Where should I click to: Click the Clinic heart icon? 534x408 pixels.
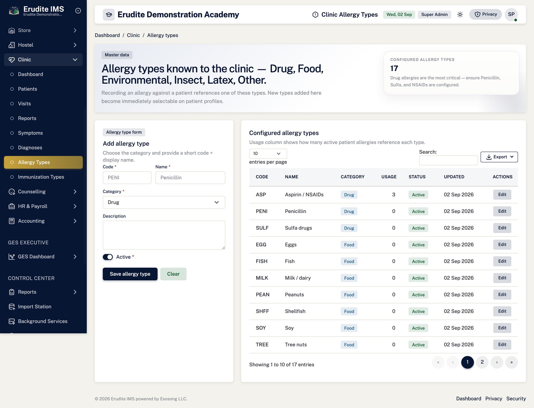pyautogui.click(x=12, y=60)
